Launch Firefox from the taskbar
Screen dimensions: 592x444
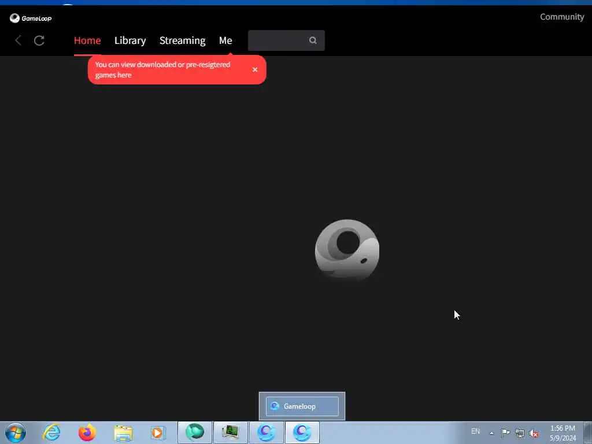point(87,432)
